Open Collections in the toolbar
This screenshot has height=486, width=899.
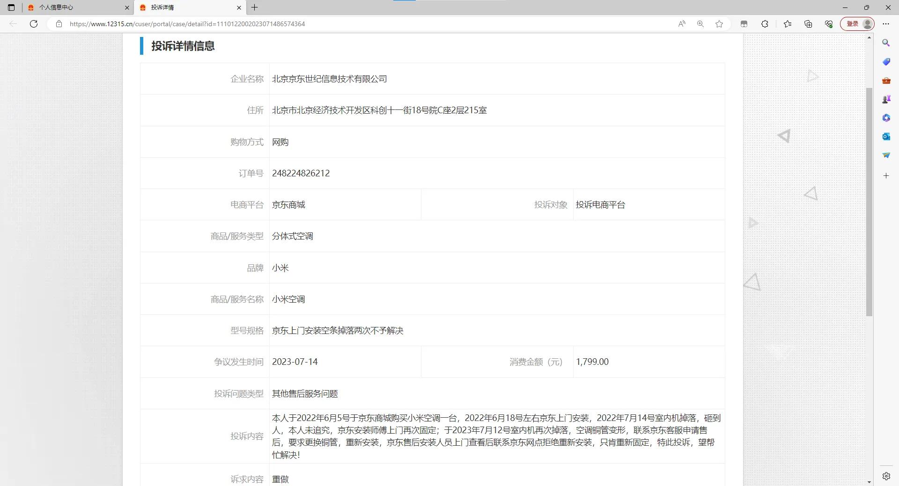(x=808, y=24)
